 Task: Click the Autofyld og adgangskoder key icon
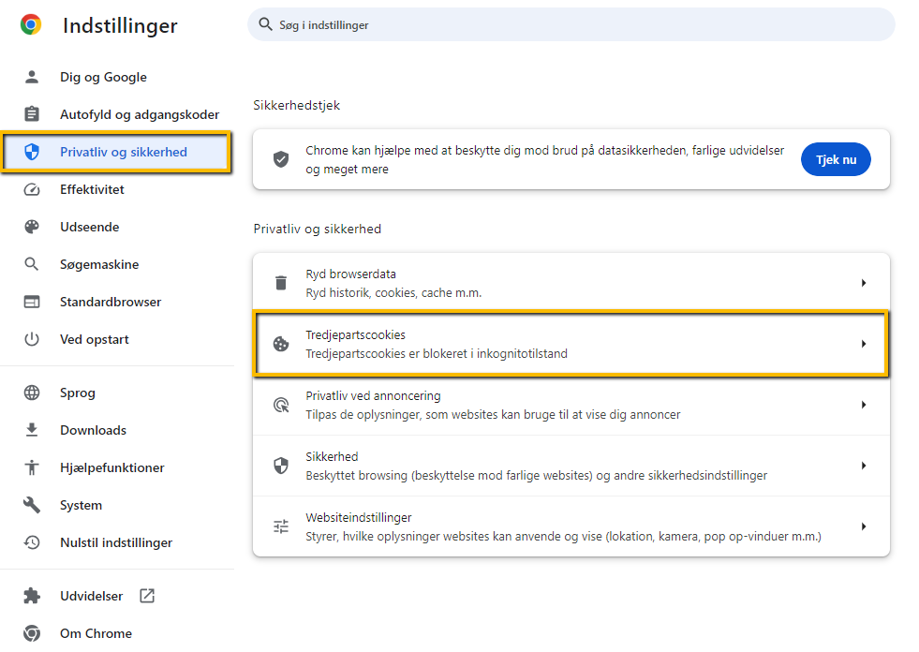point(33,114)
